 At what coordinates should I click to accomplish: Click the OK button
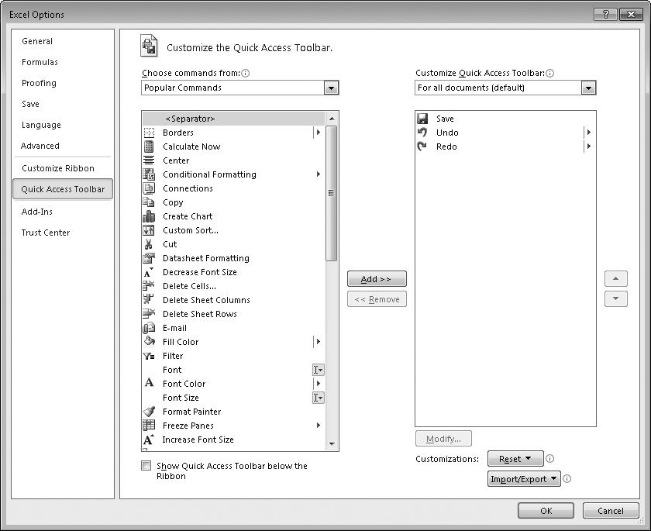[546, 511]
